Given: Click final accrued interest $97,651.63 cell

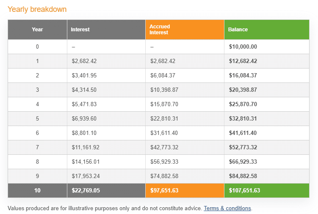Looking at the screenshot, I should [x=164, y=190].
